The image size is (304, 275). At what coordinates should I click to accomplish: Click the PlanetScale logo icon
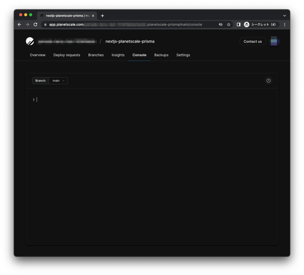pos(30,41)
